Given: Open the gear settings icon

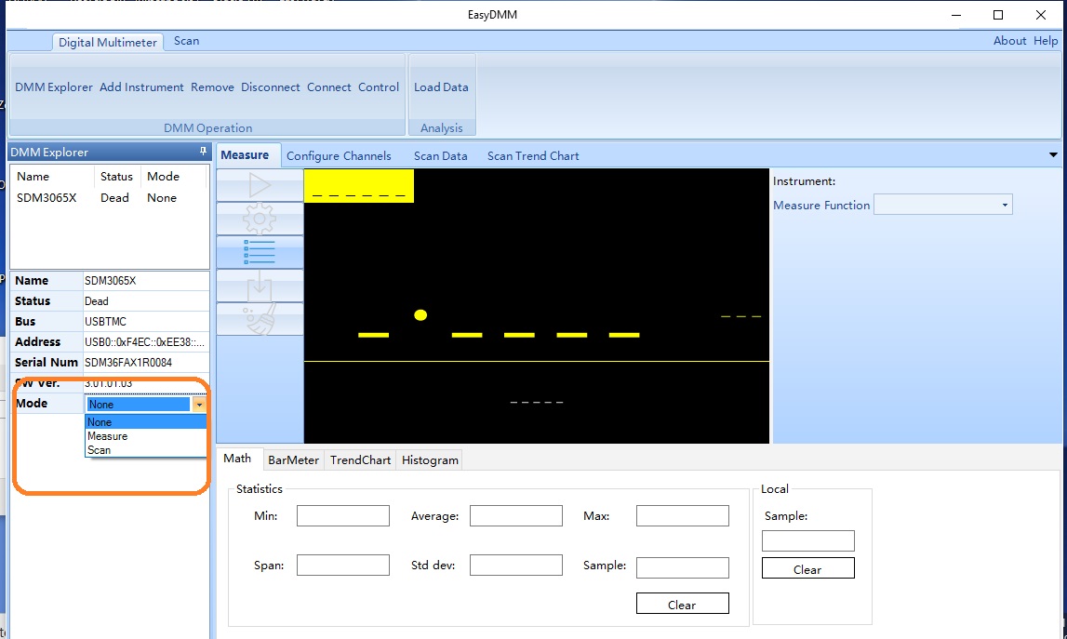Looking at the screenshot, I should point(260,219).
